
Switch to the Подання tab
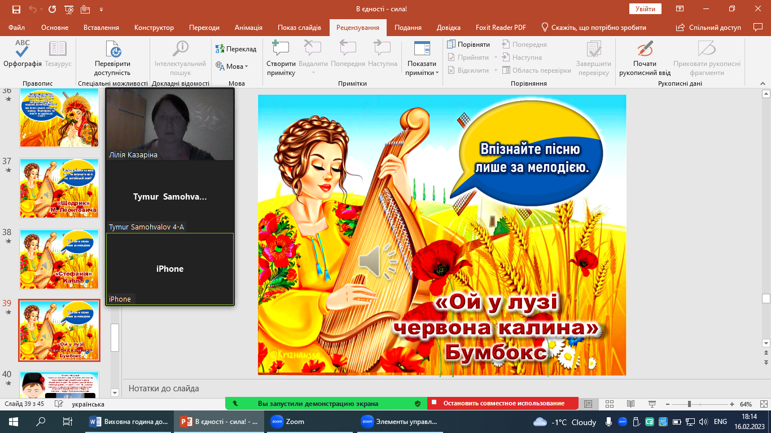[408, 27]
